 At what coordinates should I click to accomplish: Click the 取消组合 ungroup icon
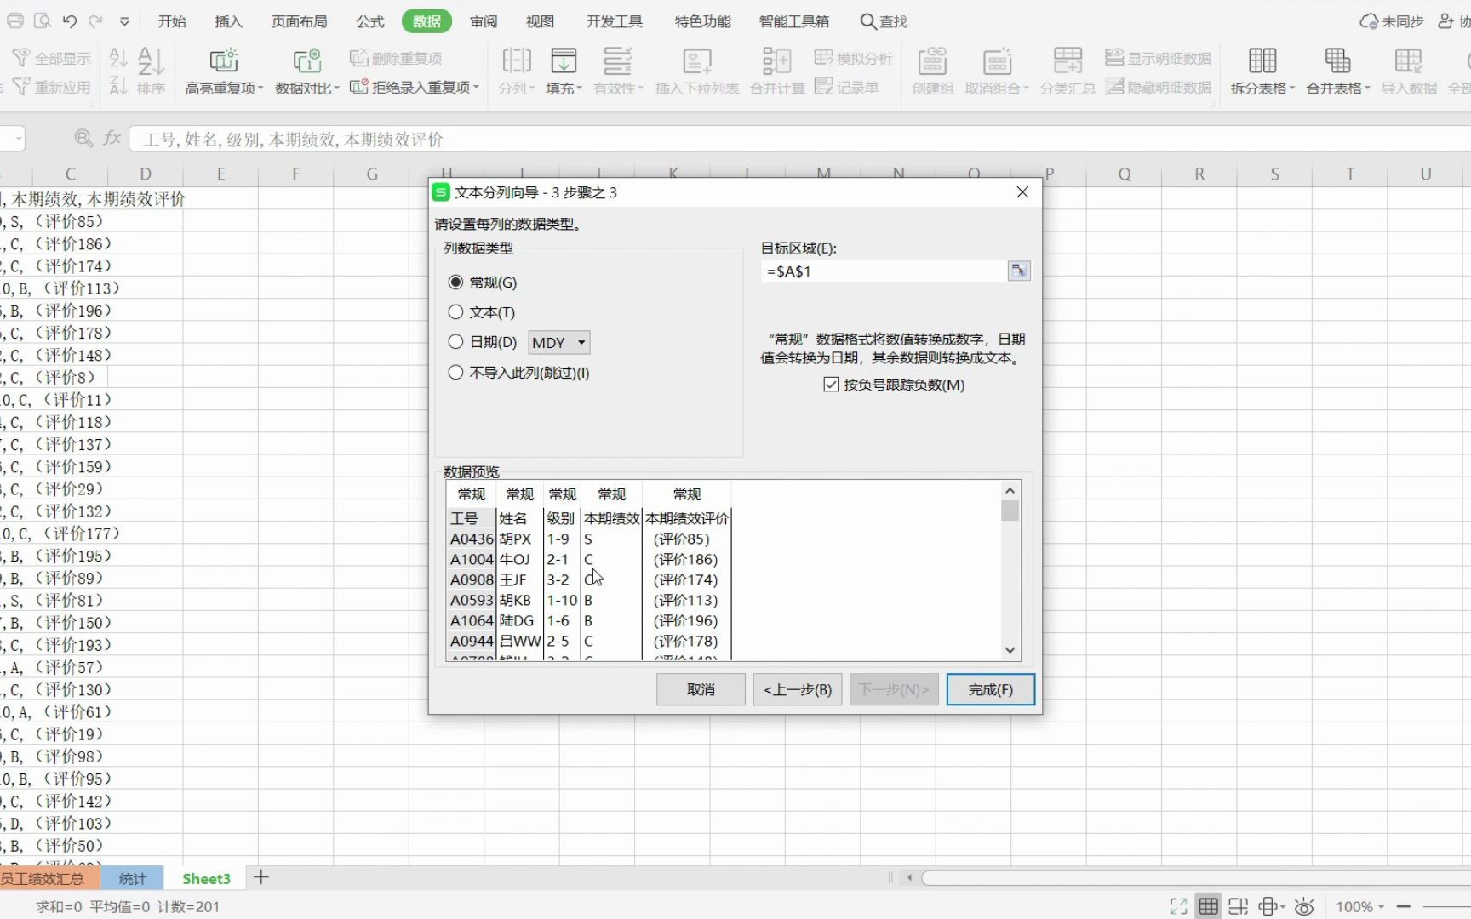pos(997,61)
